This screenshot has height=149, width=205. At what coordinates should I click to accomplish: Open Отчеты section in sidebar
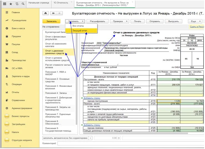coord(15,92)
